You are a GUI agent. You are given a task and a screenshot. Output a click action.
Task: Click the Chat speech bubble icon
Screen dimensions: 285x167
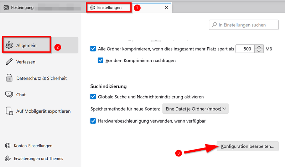click(9, 95)
